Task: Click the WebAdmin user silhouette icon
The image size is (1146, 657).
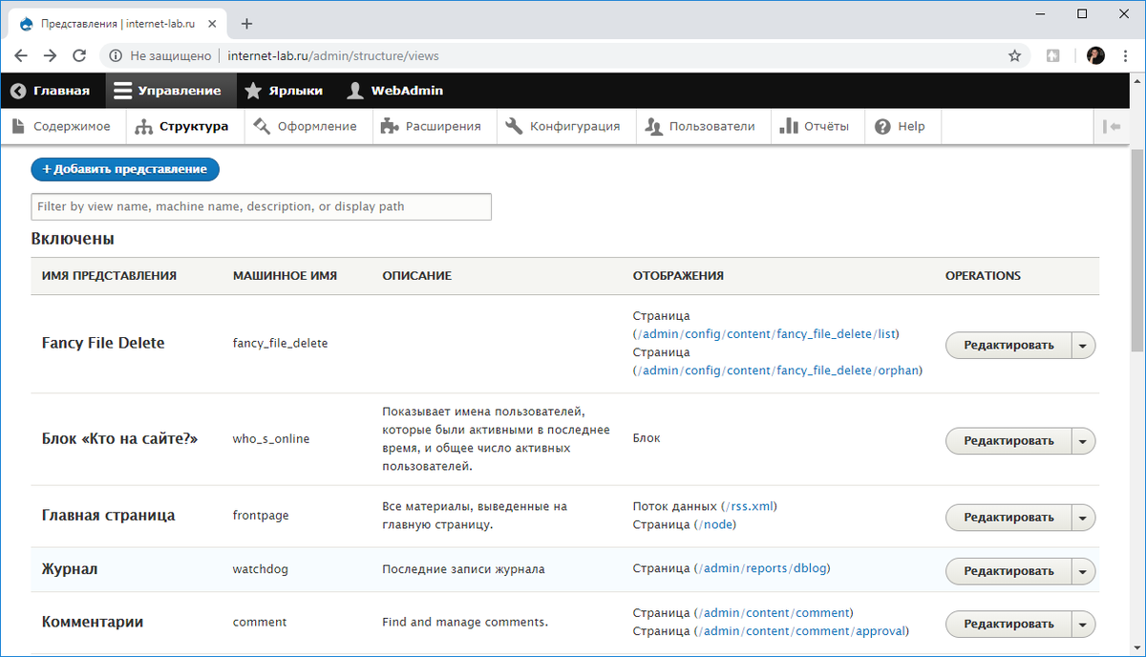Action: point(355,91)
